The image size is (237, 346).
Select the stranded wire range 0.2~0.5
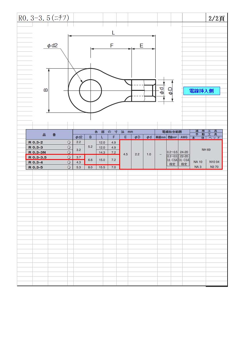[x=172, y=152]
